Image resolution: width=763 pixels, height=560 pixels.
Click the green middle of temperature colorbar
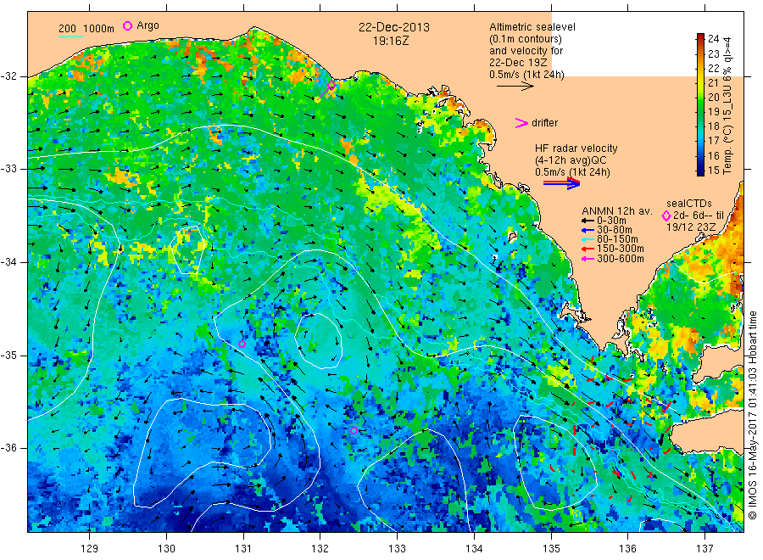click(x=700, y=104)
